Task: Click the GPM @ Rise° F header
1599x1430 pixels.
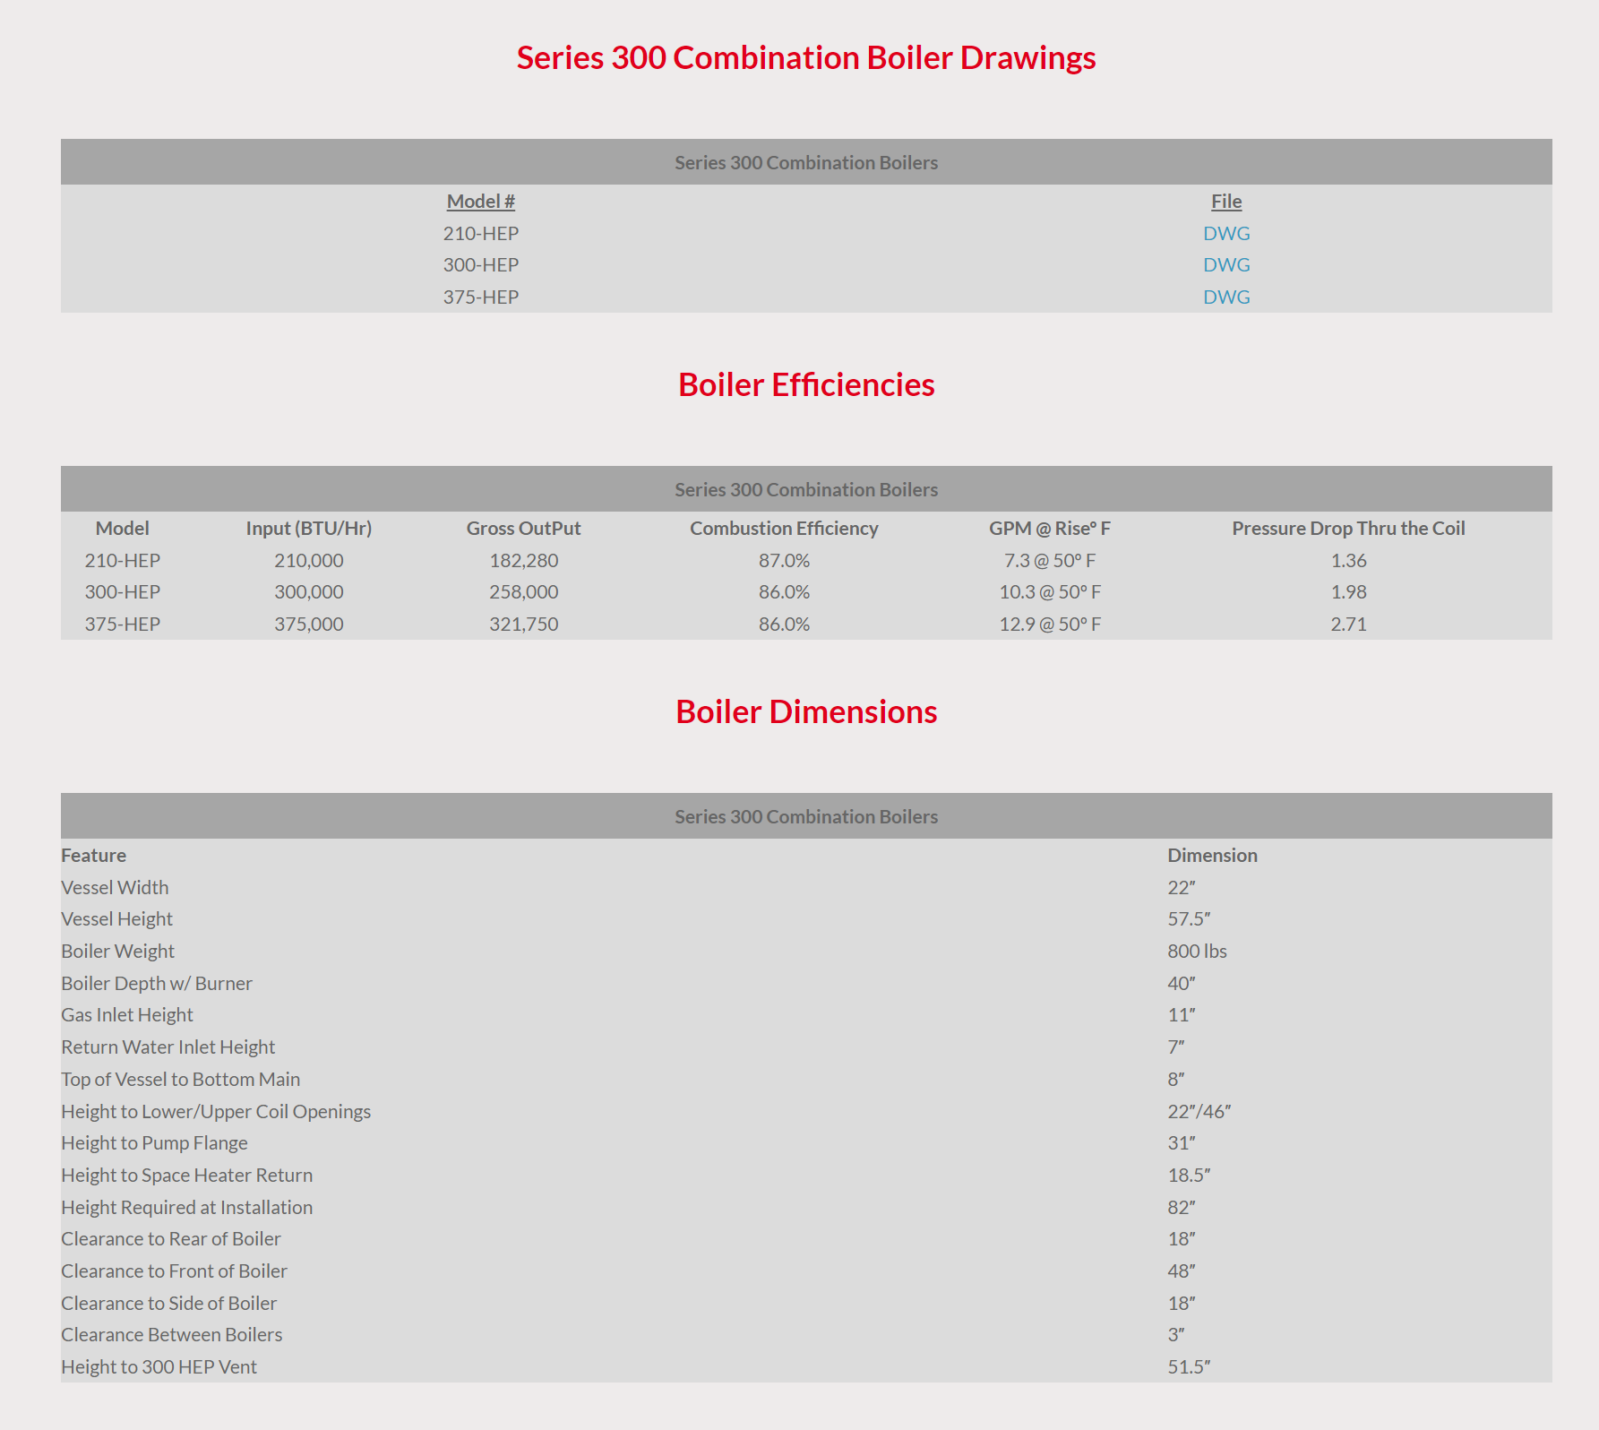Action: coord(1049,529)
